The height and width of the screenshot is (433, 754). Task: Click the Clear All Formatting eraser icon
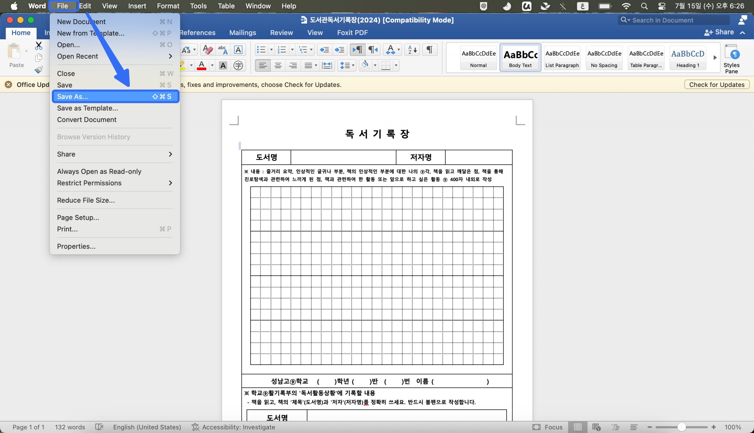(208, 50)
